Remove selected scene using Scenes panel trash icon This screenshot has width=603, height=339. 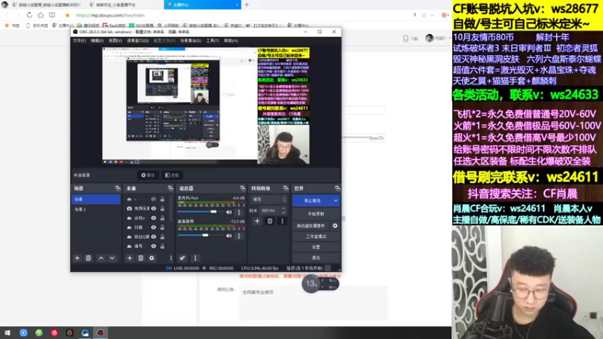88,258
